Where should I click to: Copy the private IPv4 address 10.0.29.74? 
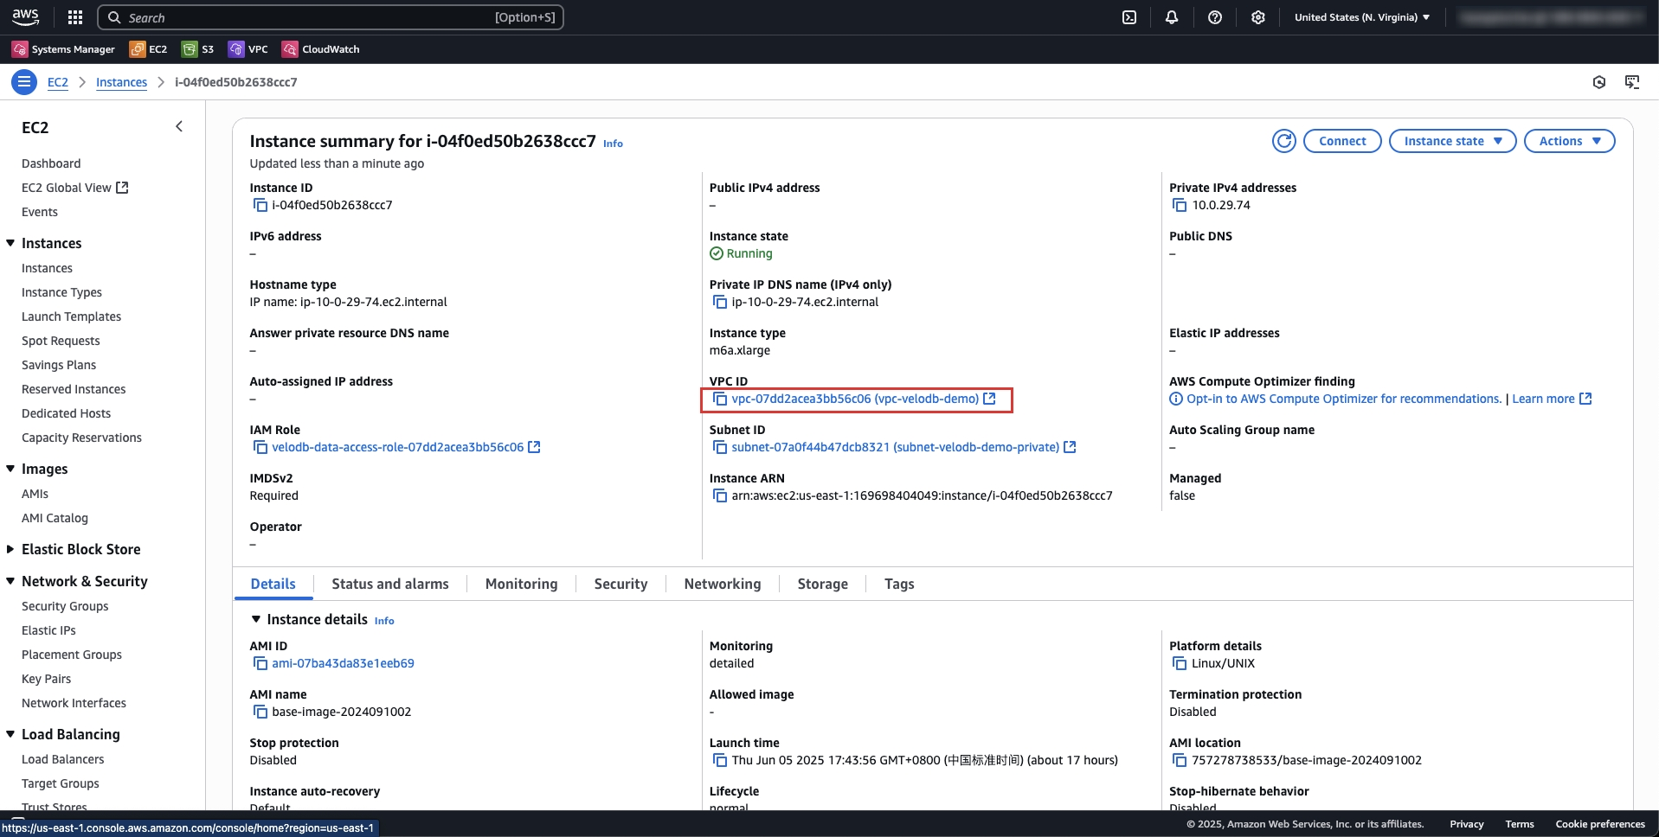1179,205
